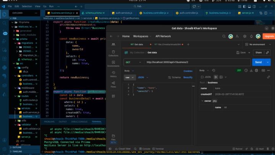Click the Postman search magnifier icon
275x155 pixels.
click(224, 36)
